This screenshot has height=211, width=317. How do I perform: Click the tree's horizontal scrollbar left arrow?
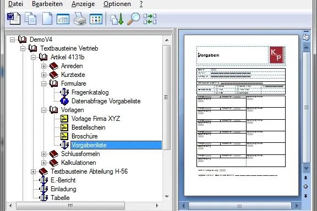click(x=10, y=206)
